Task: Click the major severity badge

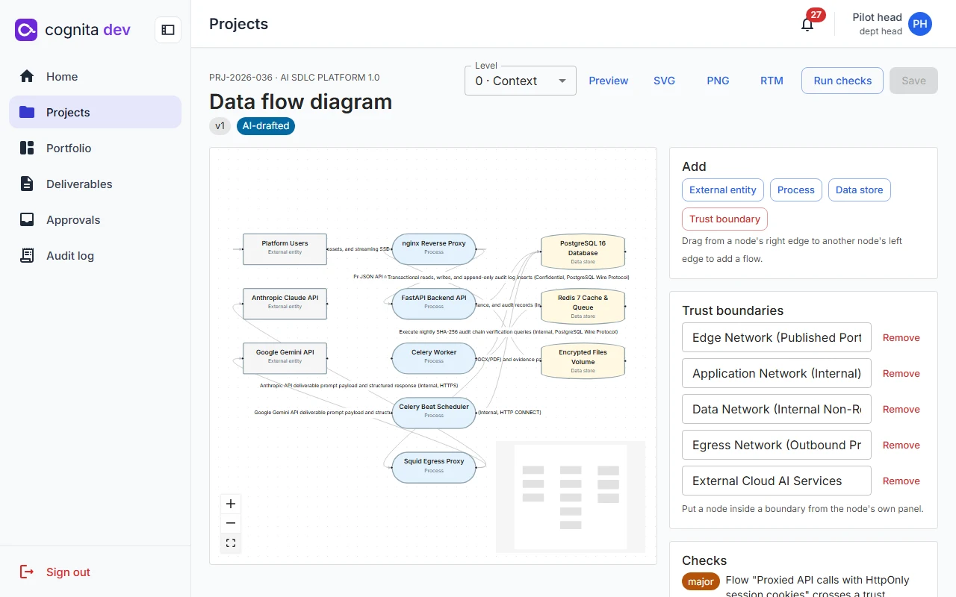Action: coord(701,581)
